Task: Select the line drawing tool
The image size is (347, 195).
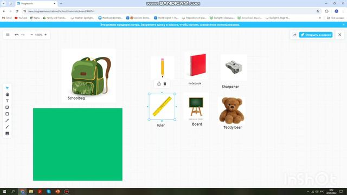Action: tap(7, 120)
